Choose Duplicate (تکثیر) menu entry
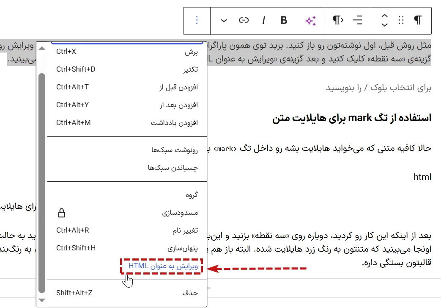The height and width of the screenshot is (308, 441). click(x=127, y=69)
